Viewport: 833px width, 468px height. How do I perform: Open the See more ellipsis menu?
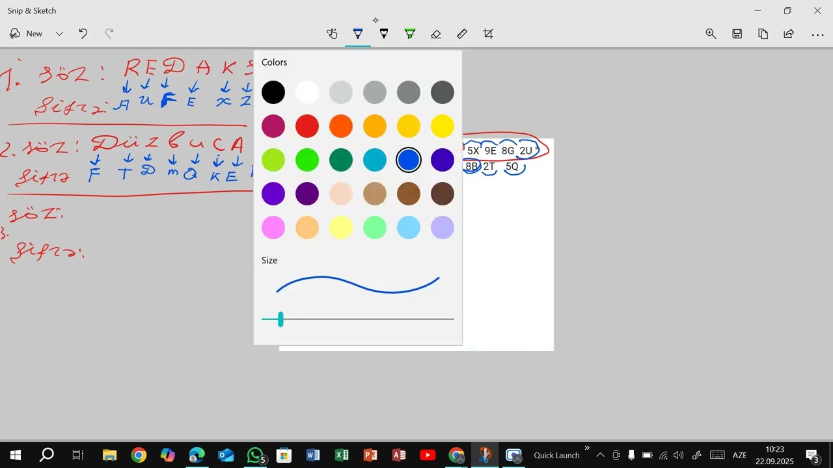(x=817, y=34)
